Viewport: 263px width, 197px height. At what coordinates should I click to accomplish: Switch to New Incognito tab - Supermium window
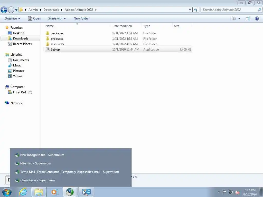pos(71,155)
